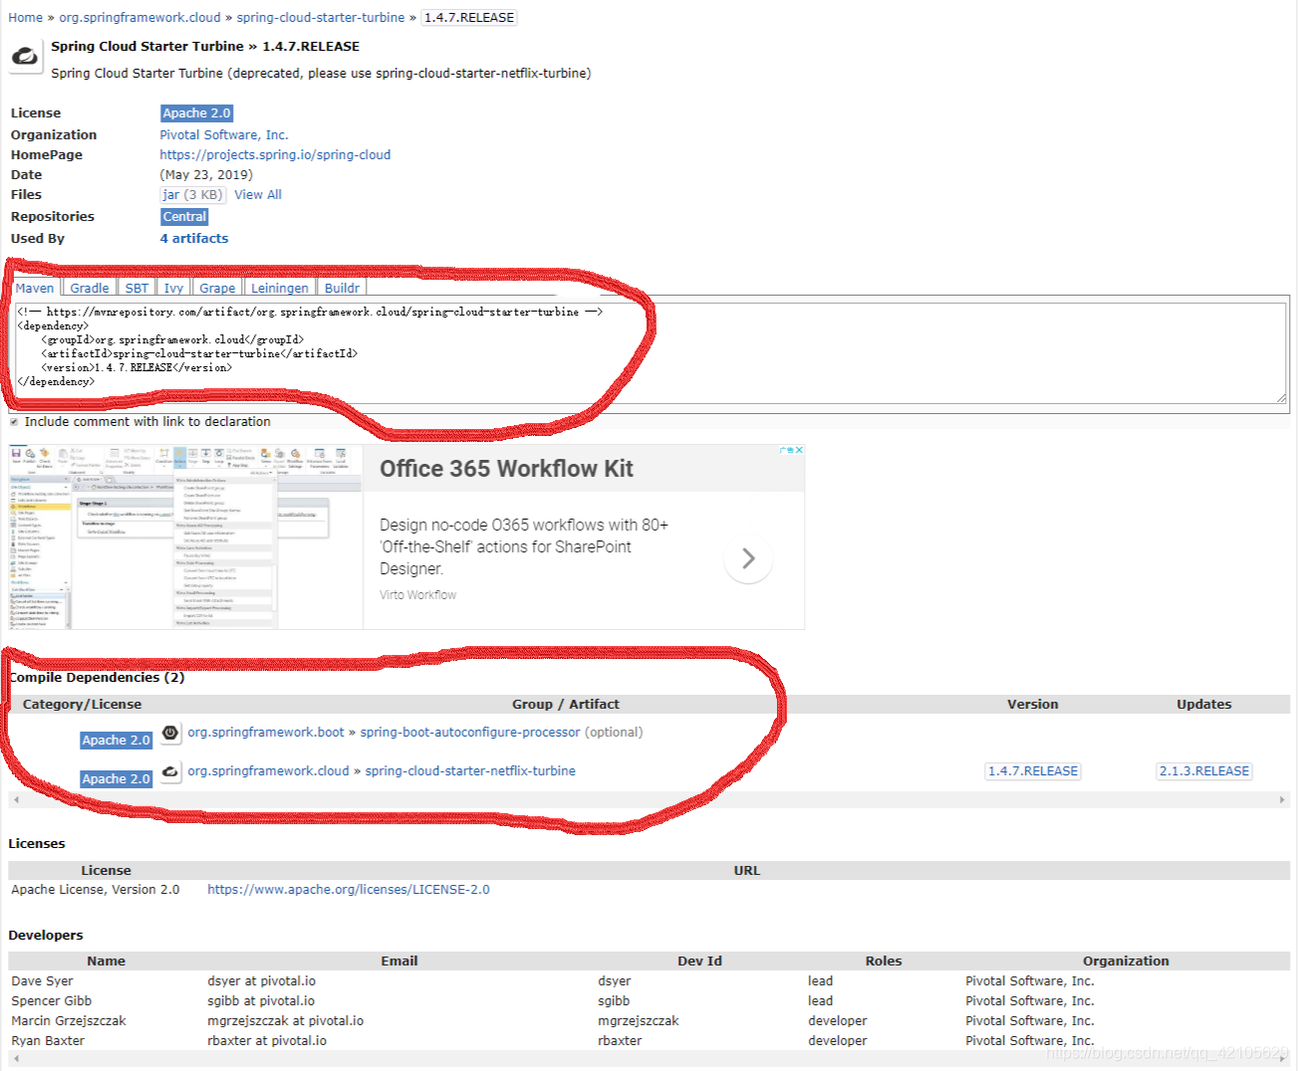Viewport: 1298px width, 1071px height.
Task: Switch to the Buildr tab
Action: point(342,288)
